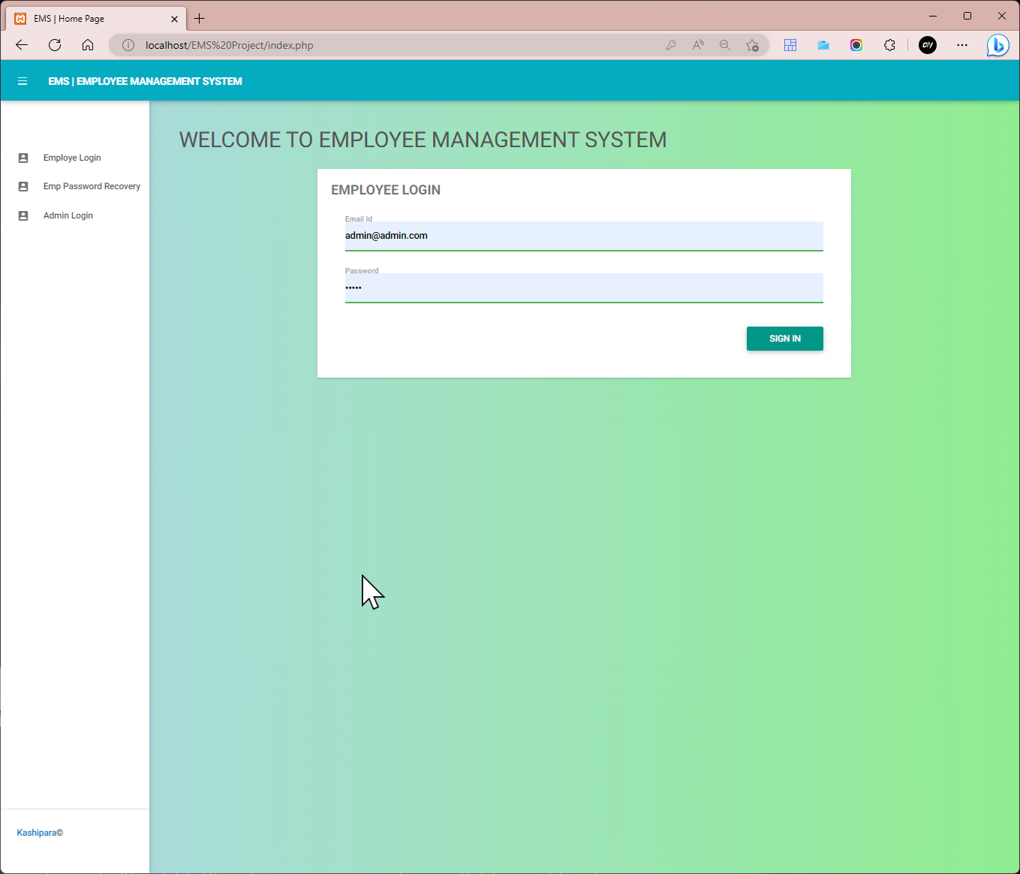This screenshot has width=1020, height=874.
Task: Click the Emp Password Recovery sidebar icon
Action: tap(23, 186)
